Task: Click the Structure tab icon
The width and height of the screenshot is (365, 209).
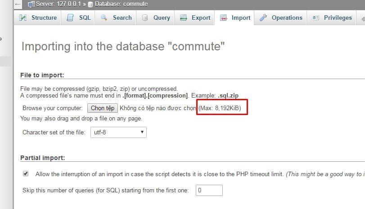Action: point(23,18)
